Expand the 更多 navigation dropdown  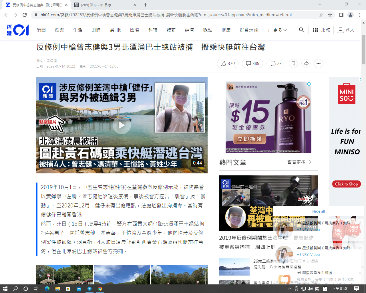tap(280, 30)
